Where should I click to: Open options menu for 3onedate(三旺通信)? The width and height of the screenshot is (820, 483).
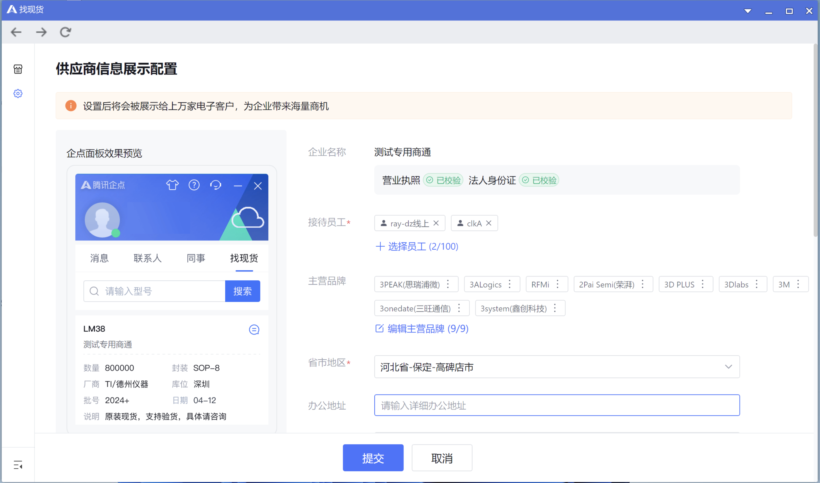click(459, 308)
